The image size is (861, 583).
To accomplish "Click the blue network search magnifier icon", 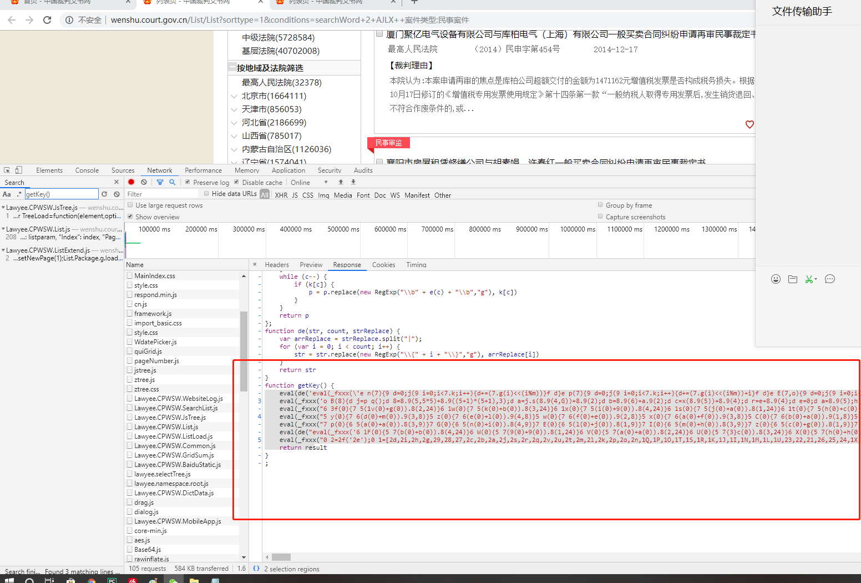I will [173, 182].
